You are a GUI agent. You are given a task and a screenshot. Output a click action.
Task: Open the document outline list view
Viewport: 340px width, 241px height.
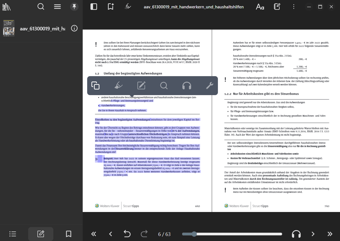pyautogui.click(x=13, y=234)
